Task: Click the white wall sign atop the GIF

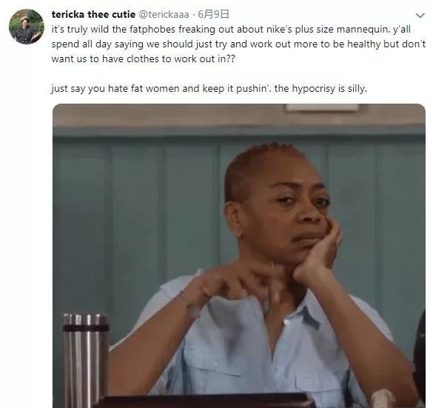Action: point(322,107)
